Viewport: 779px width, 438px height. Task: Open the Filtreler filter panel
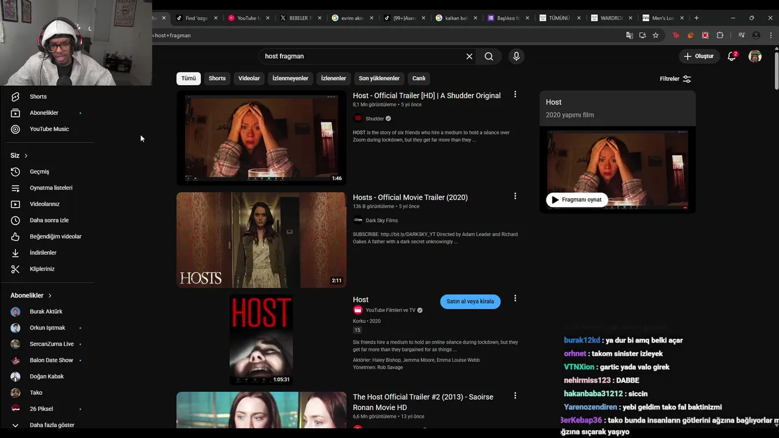(676, 78)
